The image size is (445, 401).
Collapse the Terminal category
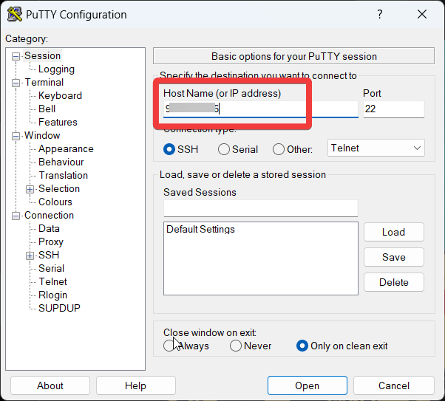tap(16, 83)
